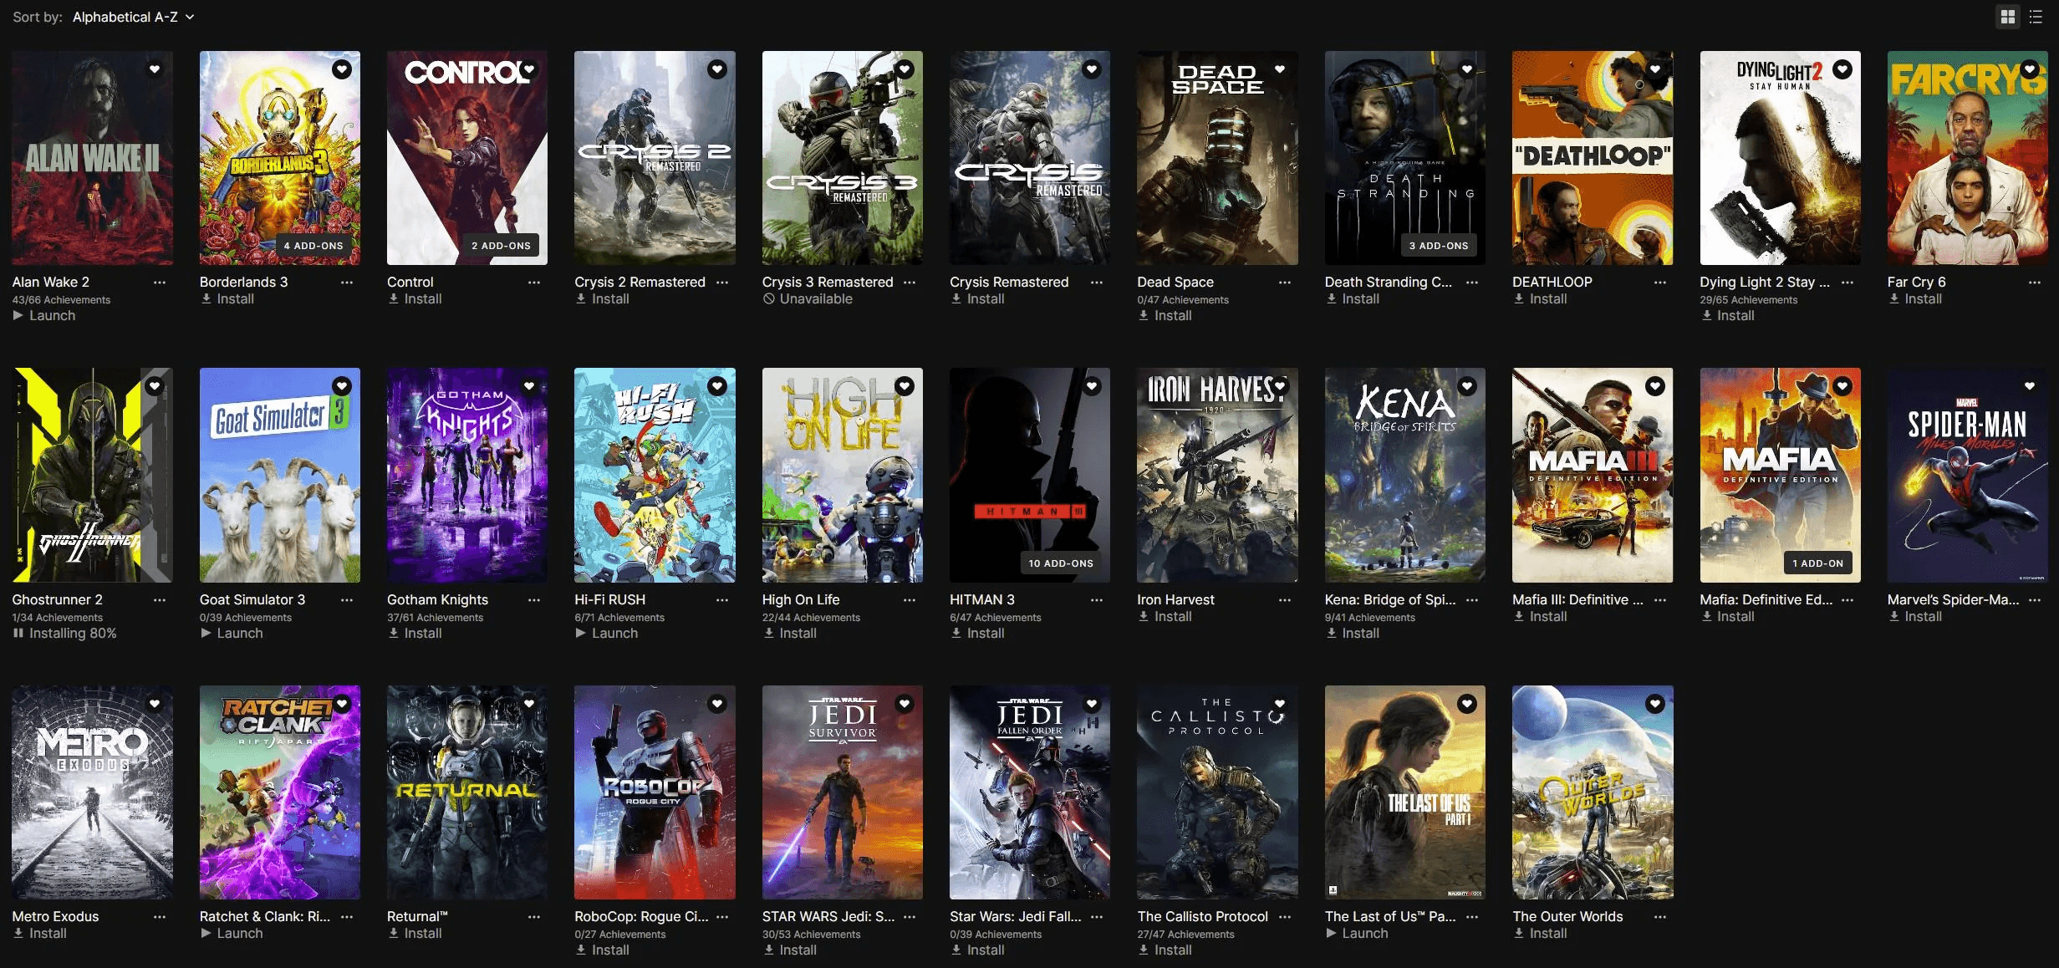Open the HITMAN 3 context menu
Viewport: 2059px width, 968px height.
coord(1096,600)
